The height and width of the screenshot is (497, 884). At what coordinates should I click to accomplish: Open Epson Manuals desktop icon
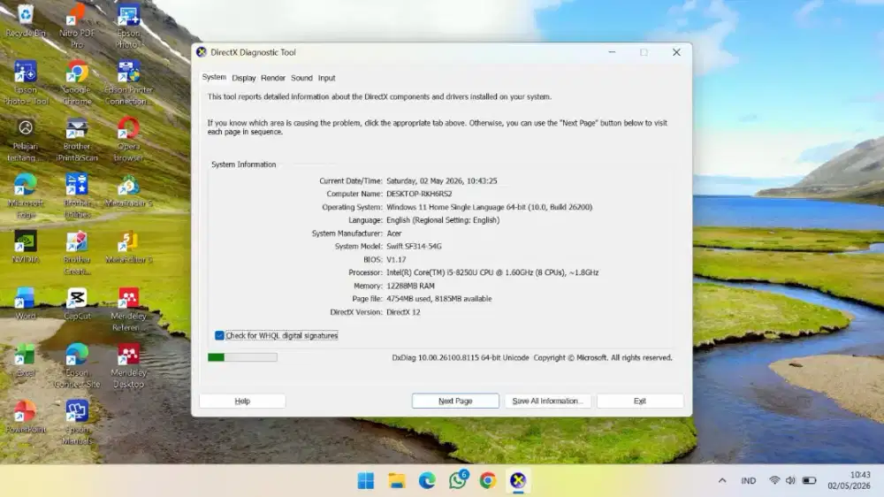point(77,422)
